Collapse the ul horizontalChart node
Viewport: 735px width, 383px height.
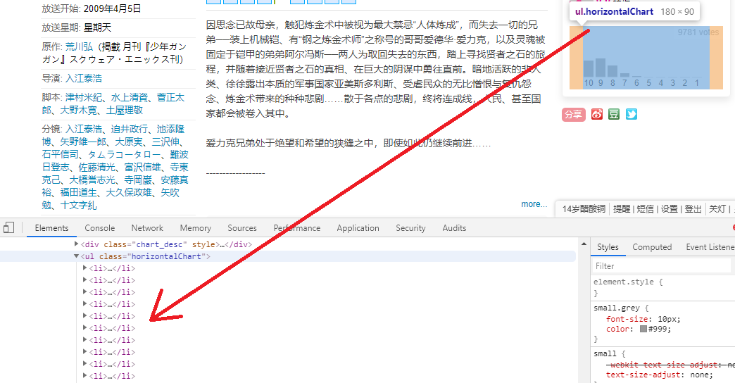click(x=77, y=256)
